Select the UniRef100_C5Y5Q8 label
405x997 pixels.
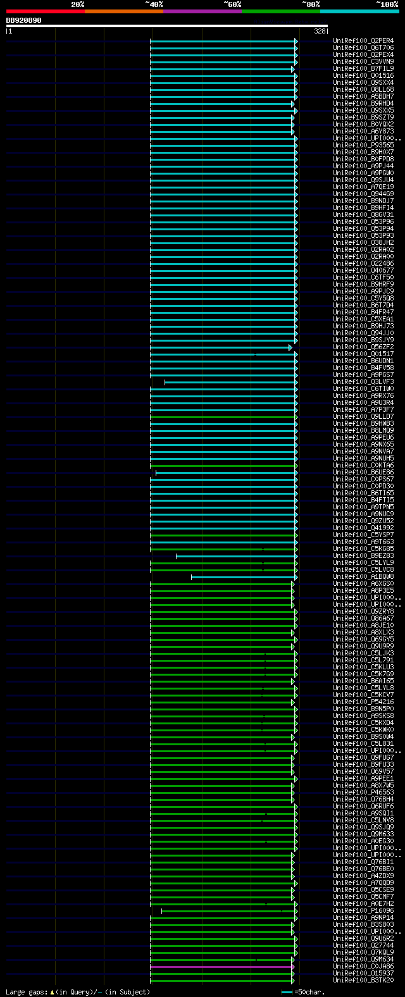[x=363, y=299]
